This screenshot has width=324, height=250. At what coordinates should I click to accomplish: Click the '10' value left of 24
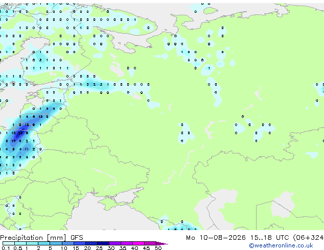point(13,133)
